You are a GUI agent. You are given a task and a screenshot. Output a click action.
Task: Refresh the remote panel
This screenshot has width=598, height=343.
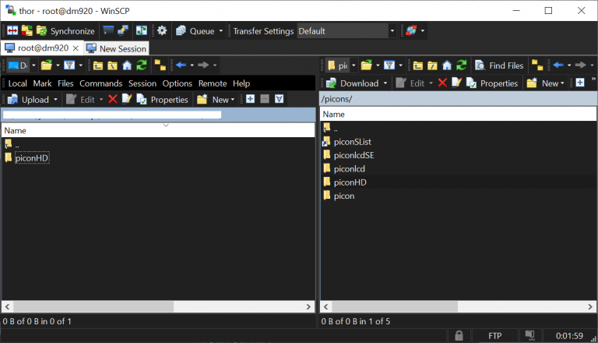[462, 65]
